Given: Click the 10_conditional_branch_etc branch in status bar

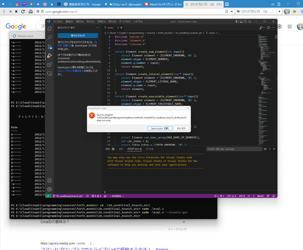Looking at the screenshot, I should [68, 196].
